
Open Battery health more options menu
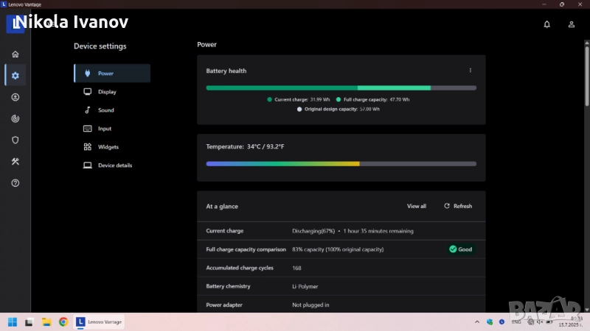[x=470, y=71]
